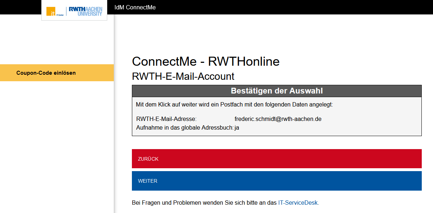Click the red ZURÜCK button
This screenshot has height=213, width=433.
[276, 158]
